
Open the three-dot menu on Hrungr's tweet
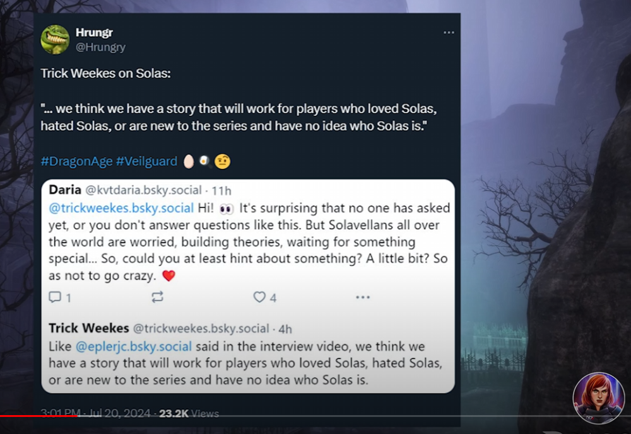(449, 33)
